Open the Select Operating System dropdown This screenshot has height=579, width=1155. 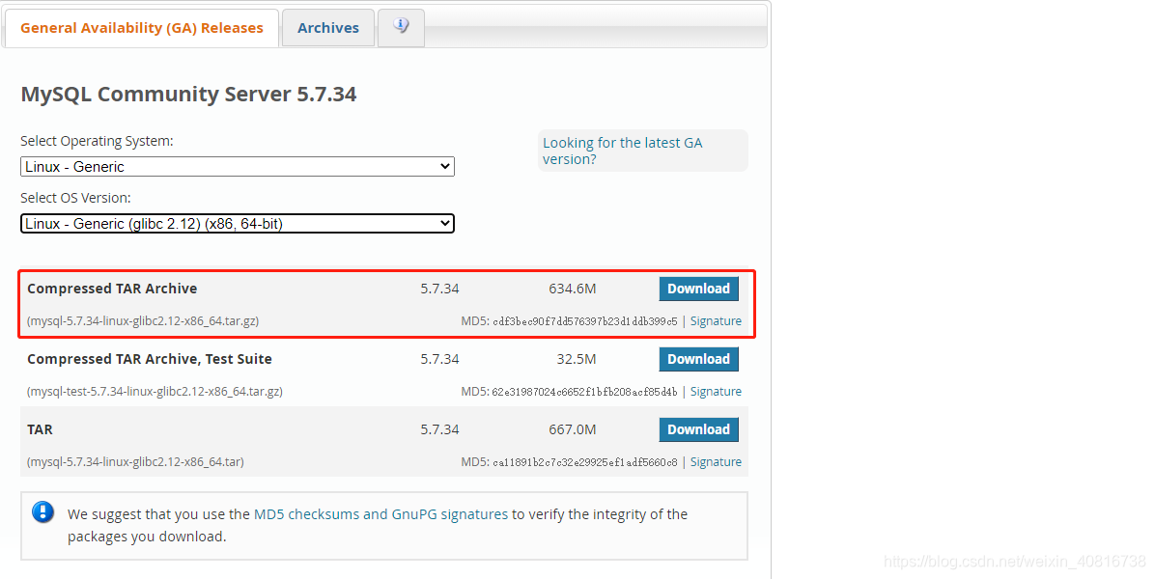238,166
